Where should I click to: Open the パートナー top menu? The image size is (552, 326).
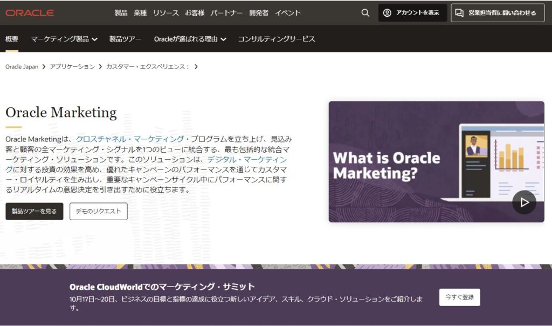point(227,13)
